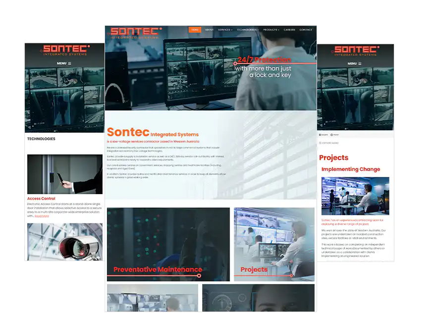
Task: Click the 'with more than just a lock and key' text
Action: click(263, 72)
